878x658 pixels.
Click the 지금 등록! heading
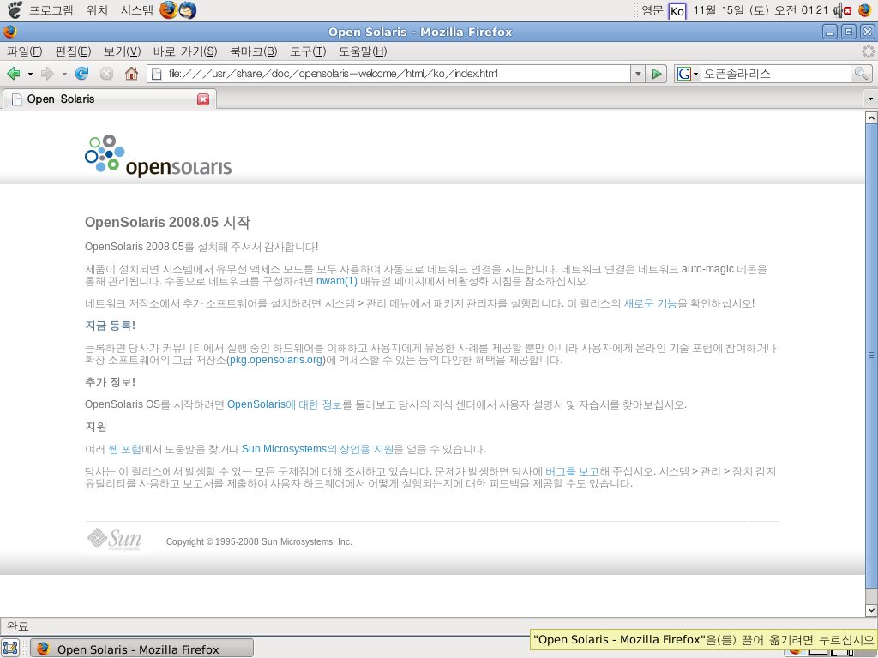pos(110,326)
